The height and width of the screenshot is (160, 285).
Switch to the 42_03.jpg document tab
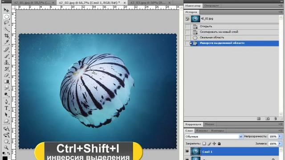(148, 3)
